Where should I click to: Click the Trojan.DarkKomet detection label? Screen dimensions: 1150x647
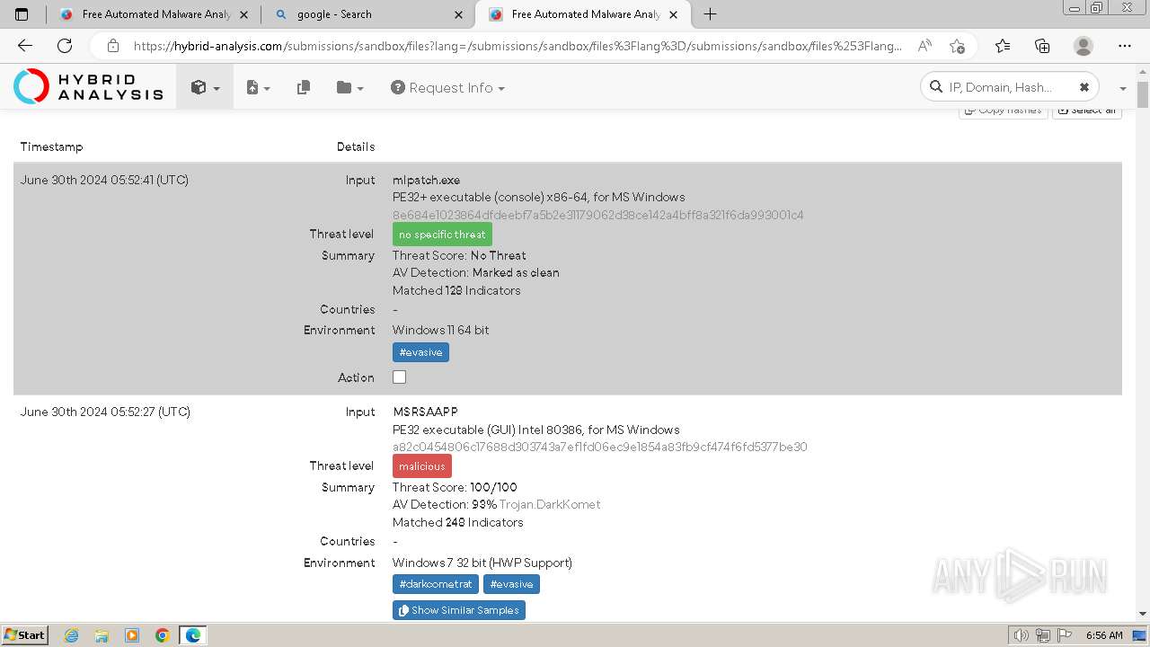(550, 504)
